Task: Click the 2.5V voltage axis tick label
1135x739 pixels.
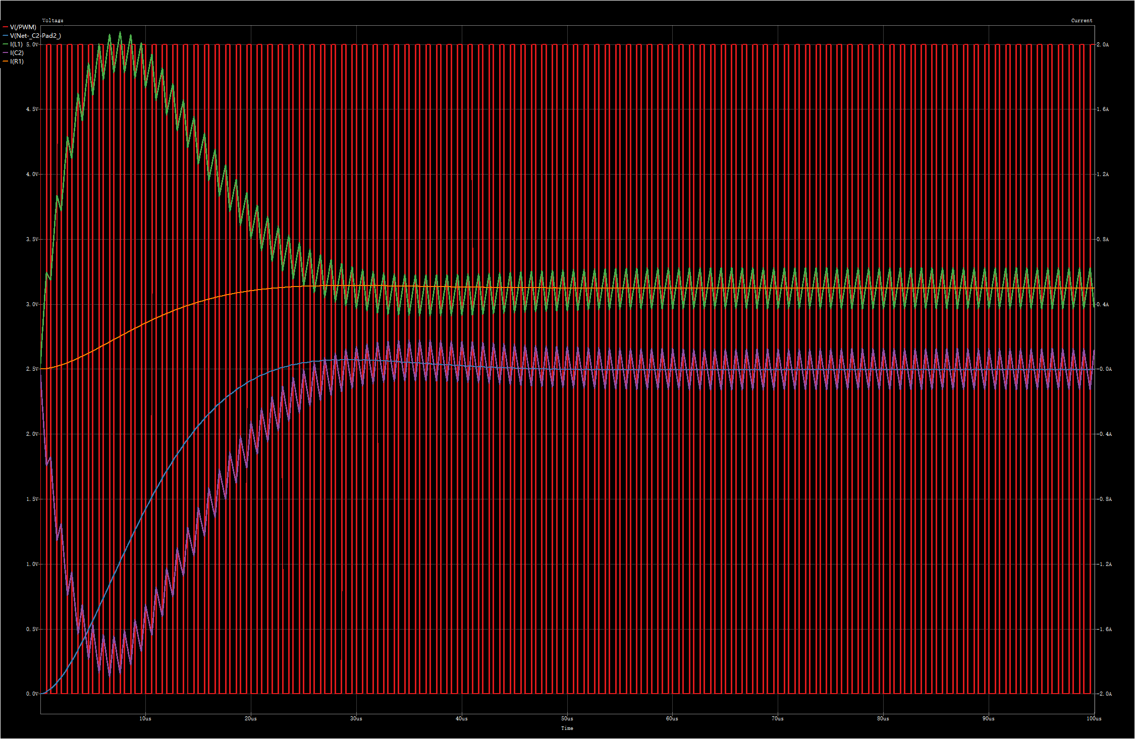Action: pyautogui.click(x=32, y=369)
